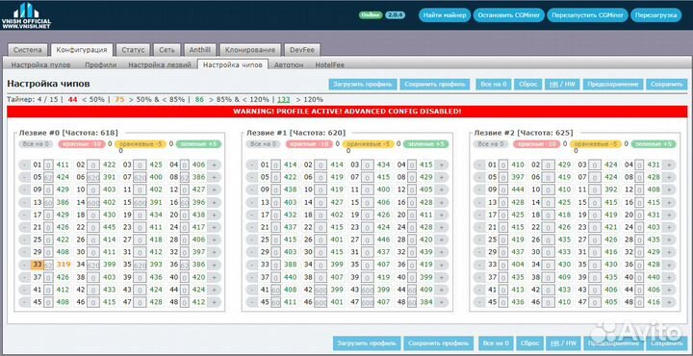Screen dimensions: 693x356
Task: Switch to the Статус tab
Action: tap(133, 50)
